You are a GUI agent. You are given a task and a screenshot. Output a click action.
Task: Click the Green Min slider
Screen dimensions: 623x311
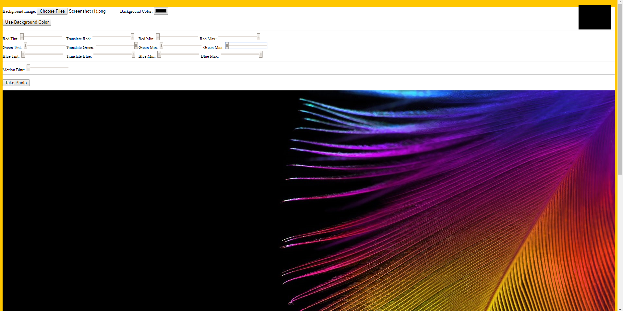tap(180, 46)
